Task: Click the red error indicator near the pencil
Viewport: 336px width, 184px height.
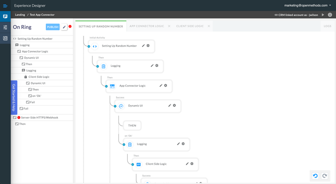Action: point(70,26)
